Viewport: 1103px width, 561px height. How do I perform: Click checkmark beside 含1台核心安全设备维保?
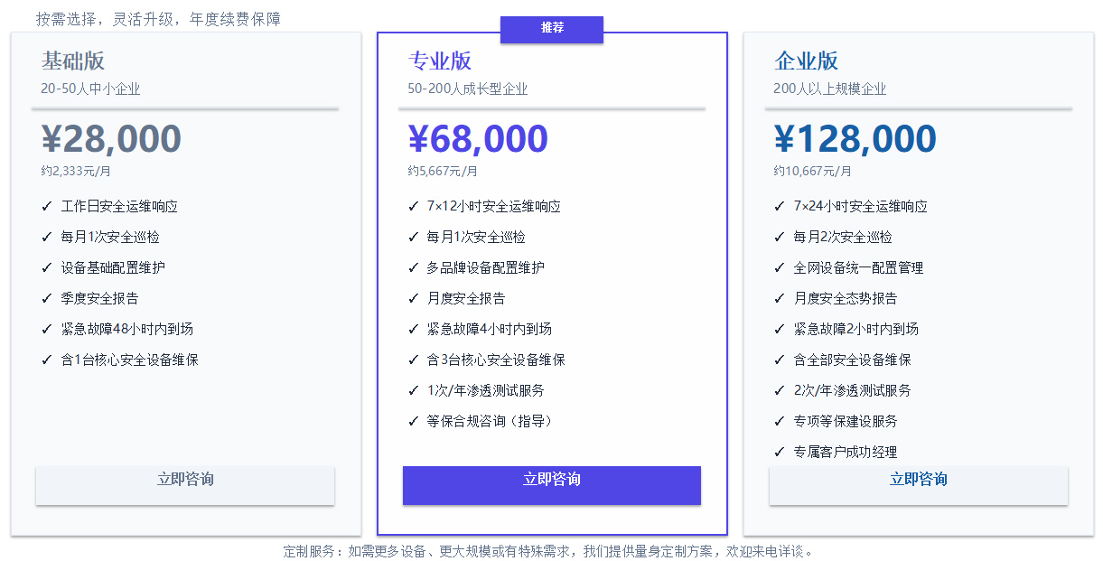coord(47,360)
